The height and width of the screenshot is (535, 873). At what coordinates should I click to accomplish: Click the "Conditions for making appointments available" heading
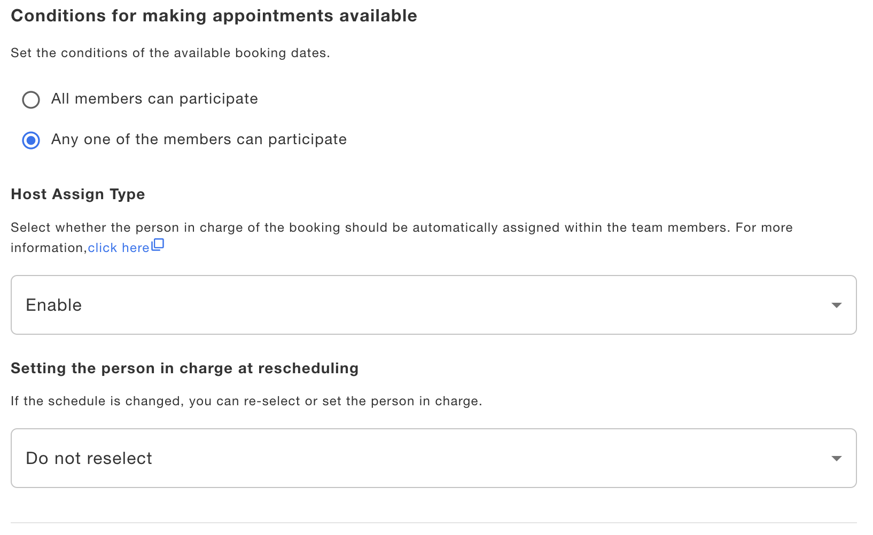pos(214,15)
